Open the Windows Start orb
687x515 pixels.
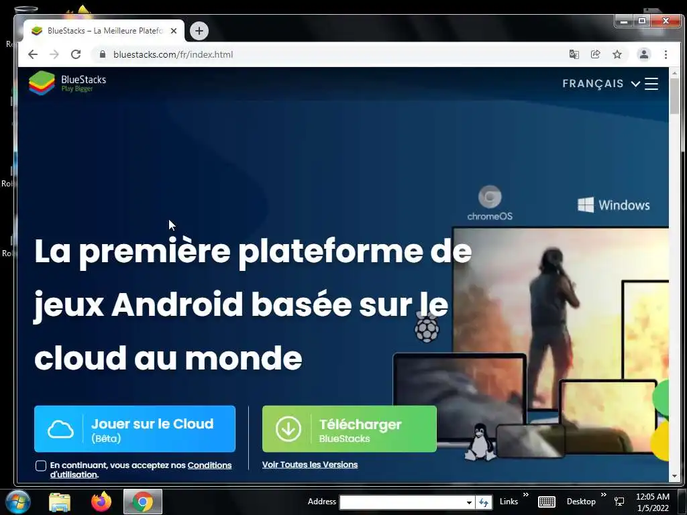[17, 502]
